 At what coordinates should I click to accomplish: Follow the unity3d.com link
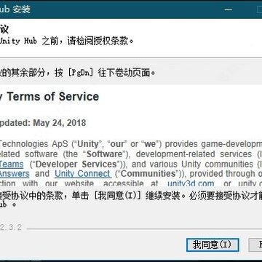click(x=191, y=183)
